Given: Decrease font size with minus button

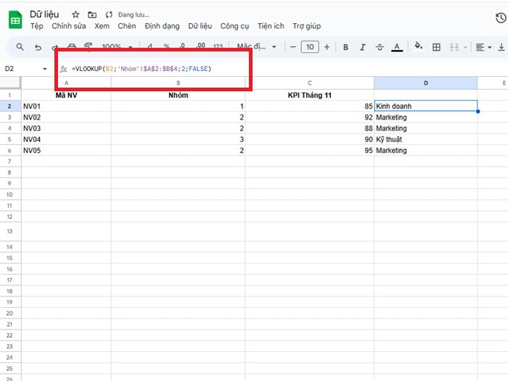Looking at the screenshot, I should 293,47.
